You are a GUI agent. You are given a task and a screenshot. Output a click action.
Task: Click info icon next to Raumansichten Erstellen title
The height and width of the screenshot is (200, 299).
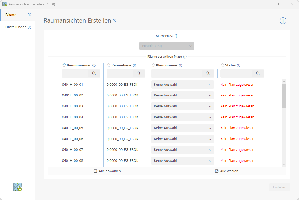(x=115, y=21)
